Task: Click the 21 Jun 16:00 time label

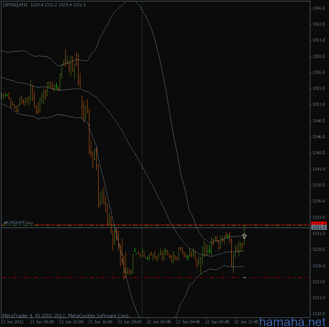Action: tap(100, 322)
